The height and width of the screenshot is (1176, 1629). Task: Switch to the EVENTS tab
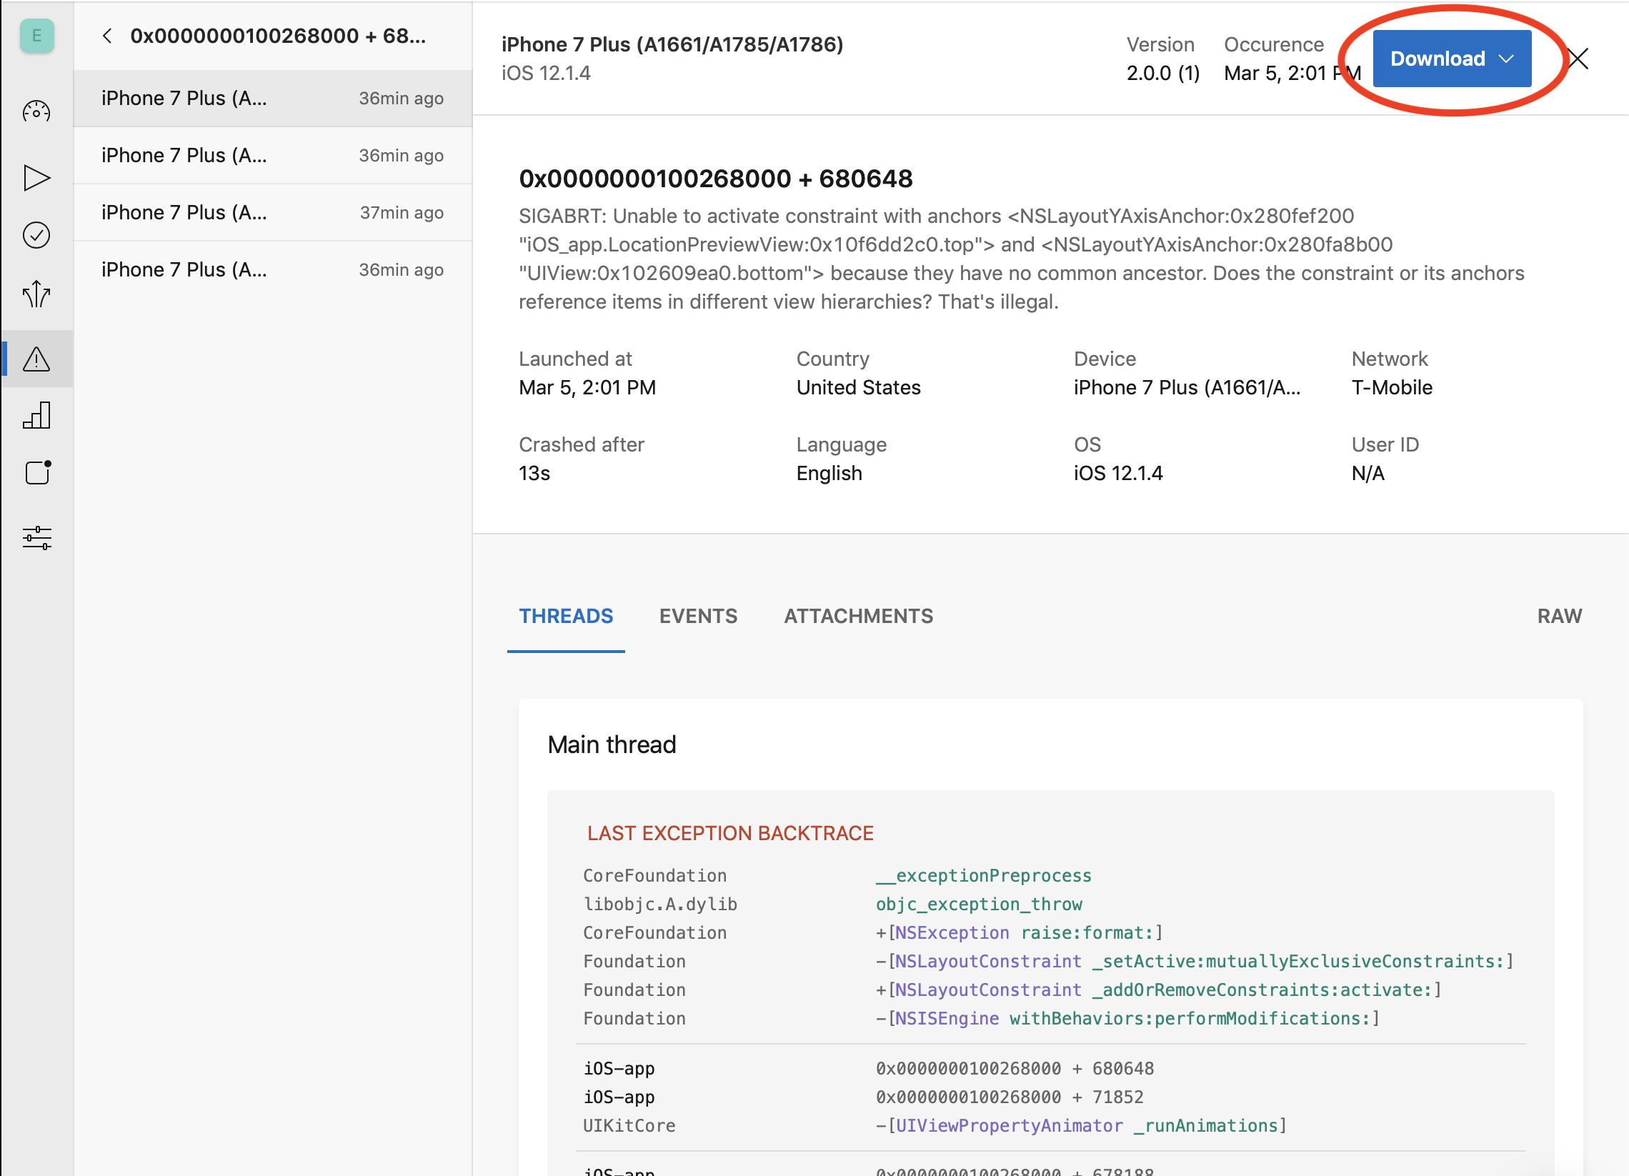(698, 616)
